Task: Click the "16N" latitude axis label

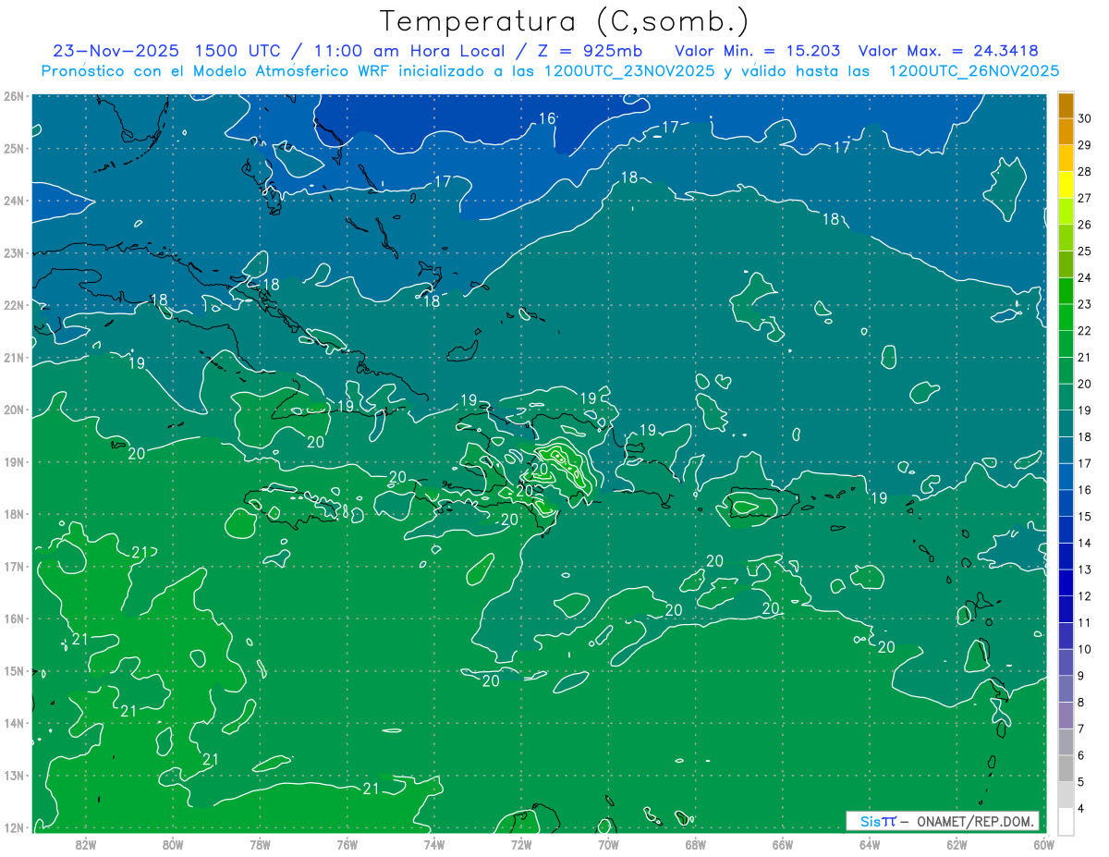Action: (x=14, y=618)
